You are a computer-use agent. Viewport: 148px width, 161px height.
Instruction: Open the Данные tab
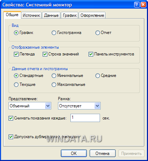tap(51, 15)
